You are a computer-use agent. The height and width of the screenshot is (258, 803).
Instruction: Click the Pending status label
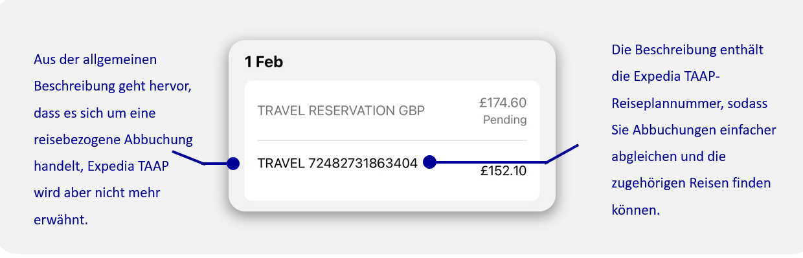tap(504, 120)
